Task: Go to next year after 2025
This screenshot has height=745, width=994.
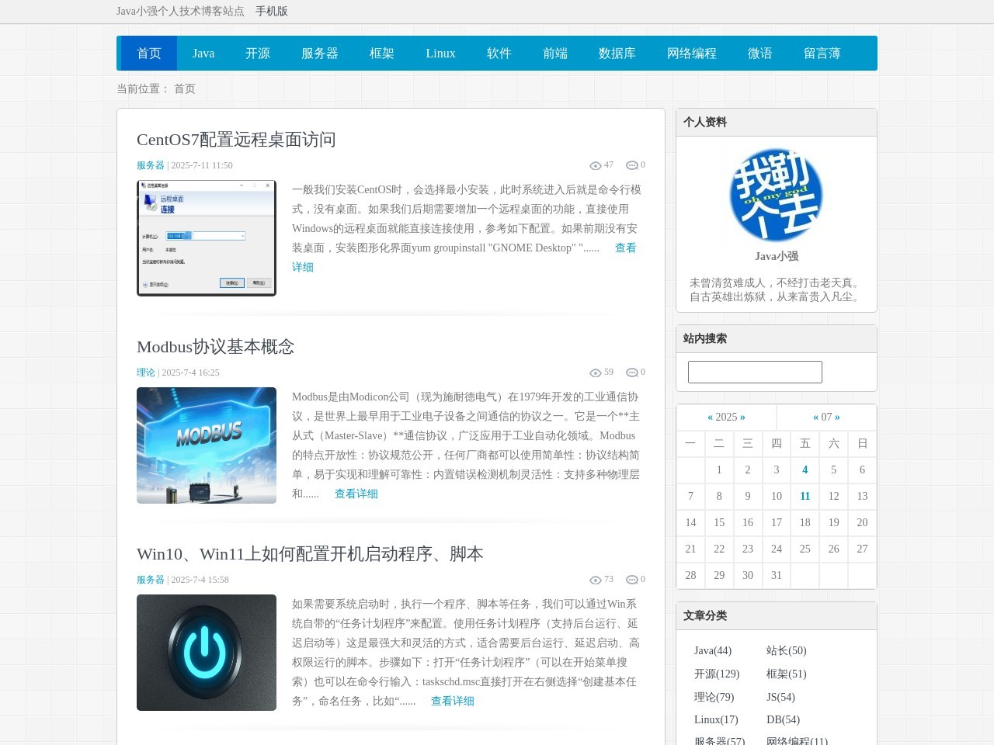Action: (742, 418)
